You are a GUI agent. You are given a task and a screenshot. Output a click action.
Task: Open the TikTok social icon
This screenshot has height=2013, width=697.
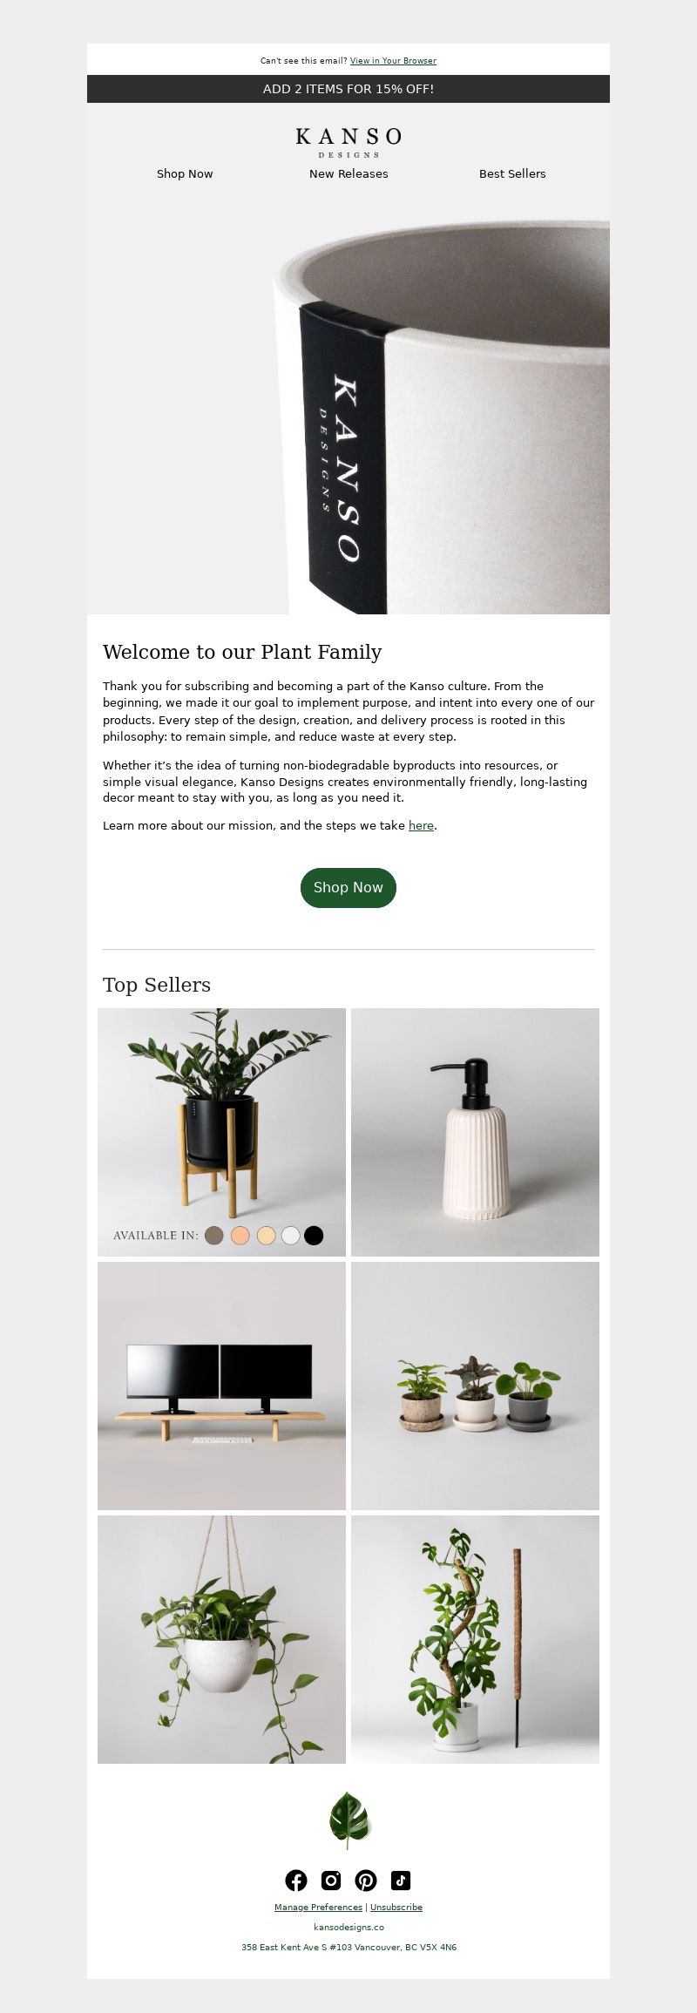401,1880
